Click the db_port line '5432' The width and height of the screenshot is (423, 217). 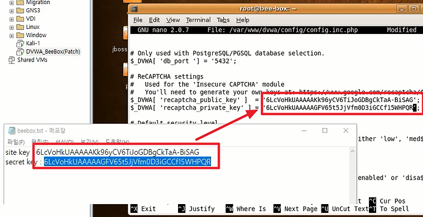click(x=183, y=61)
